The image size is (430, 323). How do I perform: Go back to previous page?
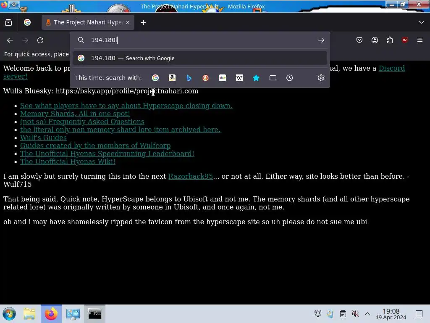click(x=10, y=40)
